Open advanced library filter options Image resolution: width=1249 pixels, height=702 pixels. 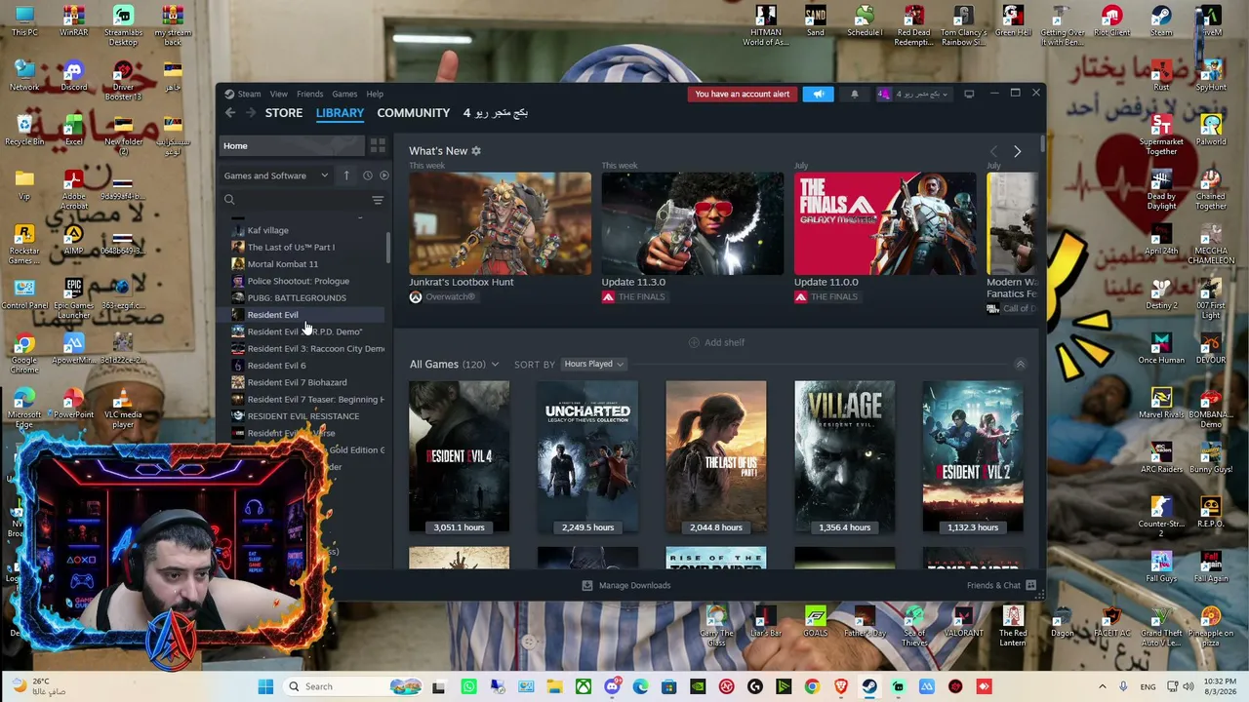[378, 200]
